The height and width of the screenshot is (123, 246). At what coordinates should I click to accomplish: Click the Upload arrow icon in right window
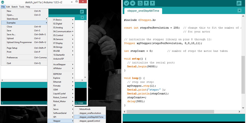point(133,3)
